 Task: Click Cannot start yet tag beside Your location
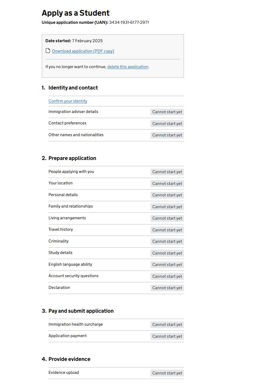[x=167, y=183]
